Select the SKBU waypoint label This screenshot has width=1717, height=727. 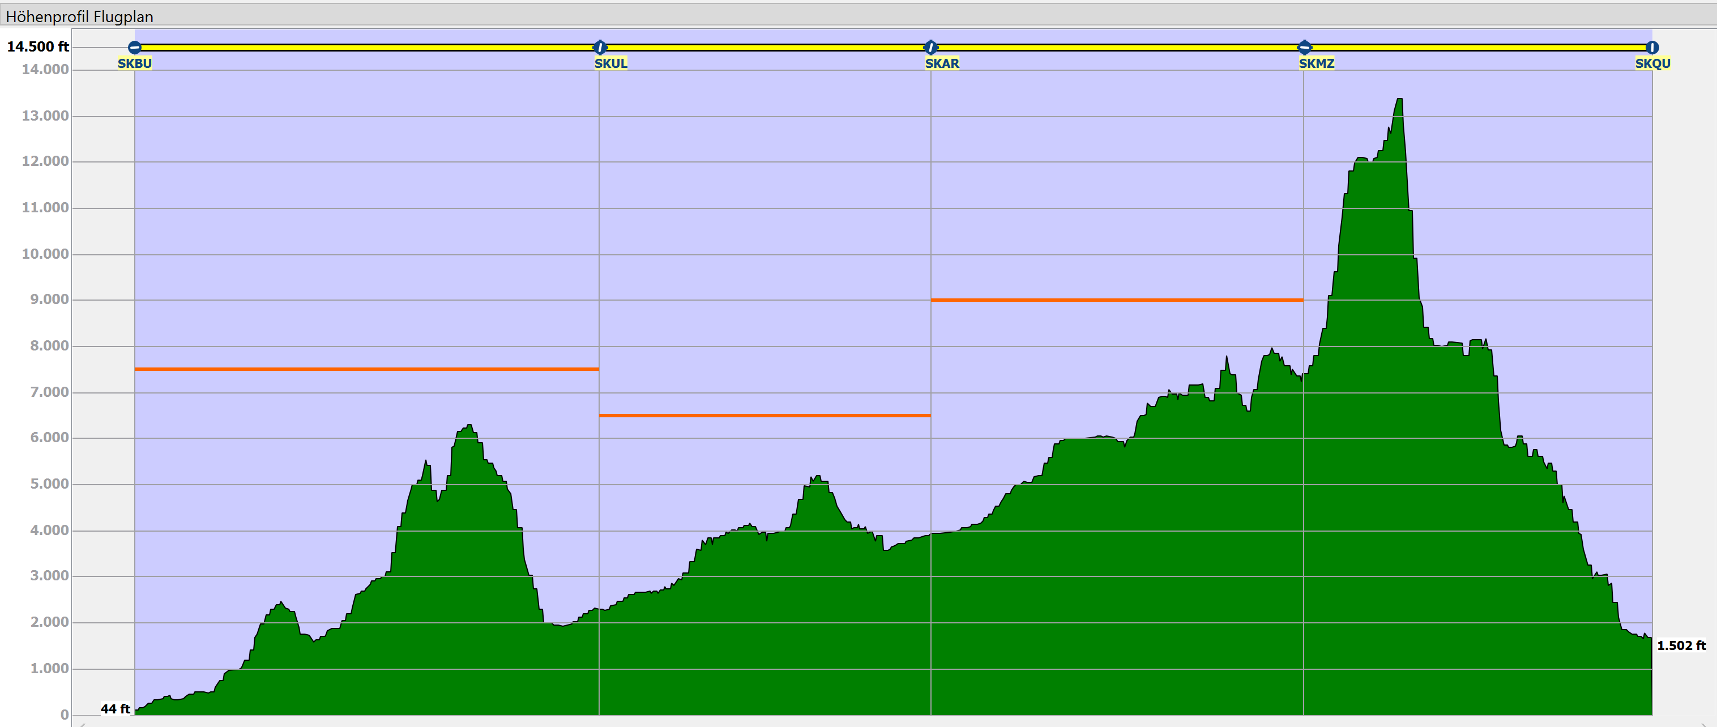[x=135, y=63]
